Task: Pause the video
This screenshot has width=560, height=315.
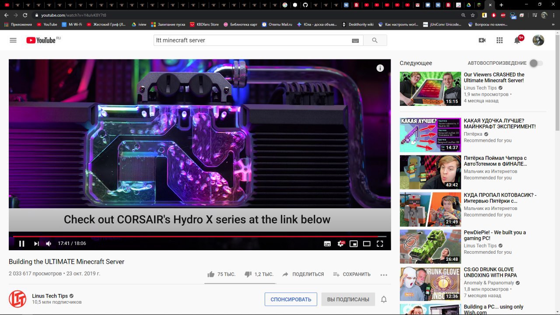Action: pos(21,244)
